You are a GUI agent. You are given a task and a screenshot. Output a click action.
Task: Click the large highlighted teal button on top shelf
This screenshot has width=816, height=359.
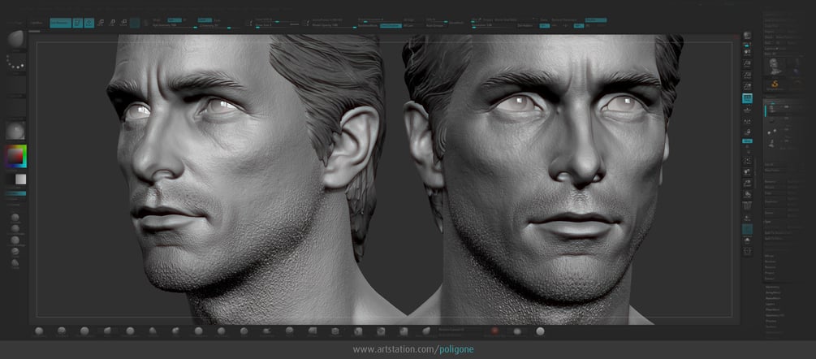60,23
